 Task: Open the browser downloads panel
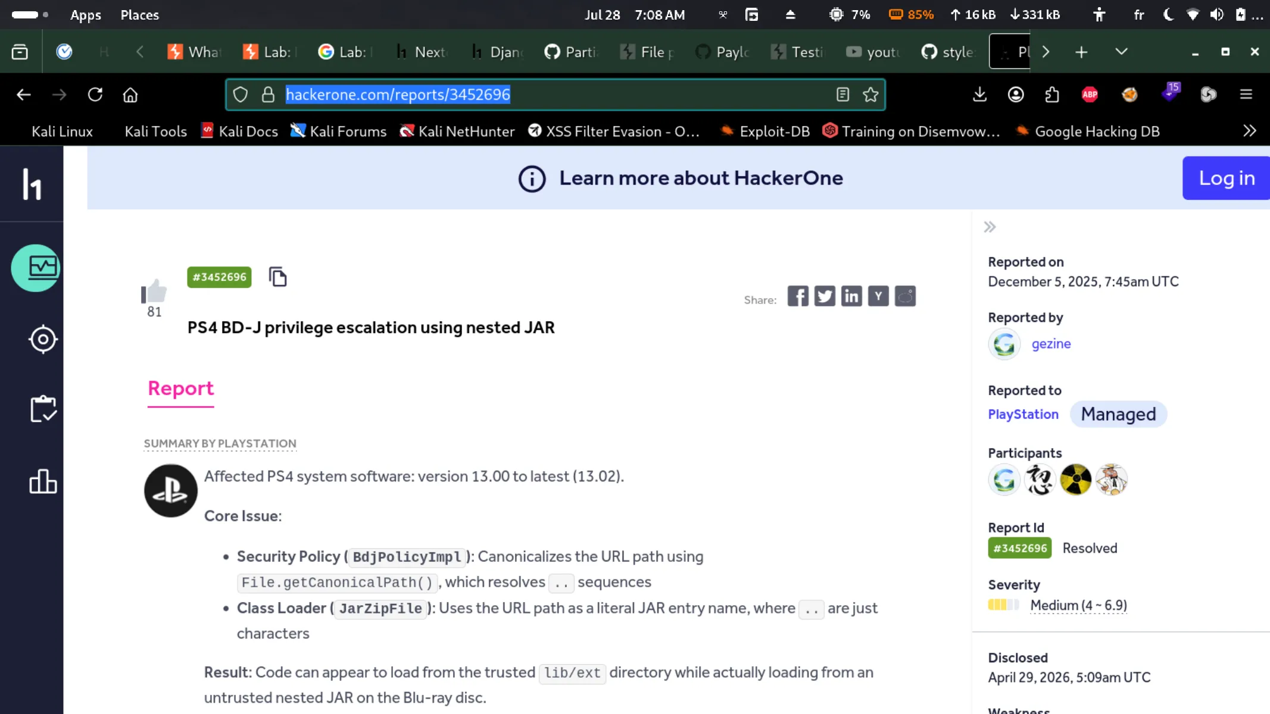pyautogui.click(x=979, y=95)
